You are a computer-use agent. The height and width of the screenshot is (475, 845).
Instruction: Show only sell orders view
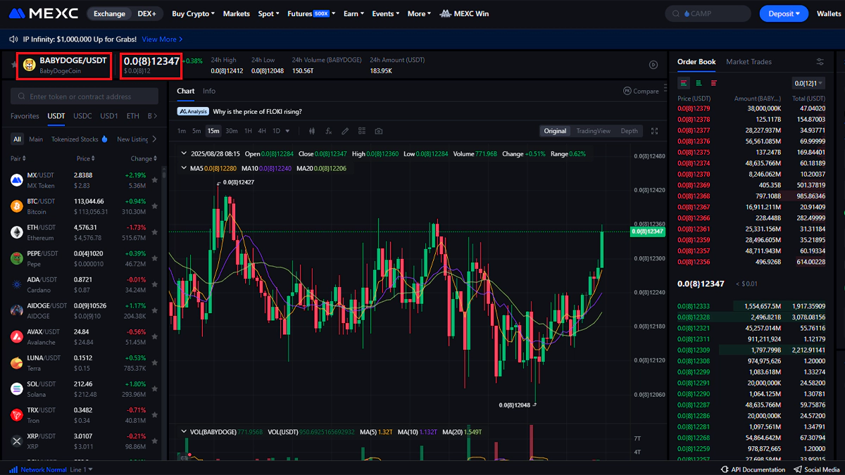click(714, 83)
